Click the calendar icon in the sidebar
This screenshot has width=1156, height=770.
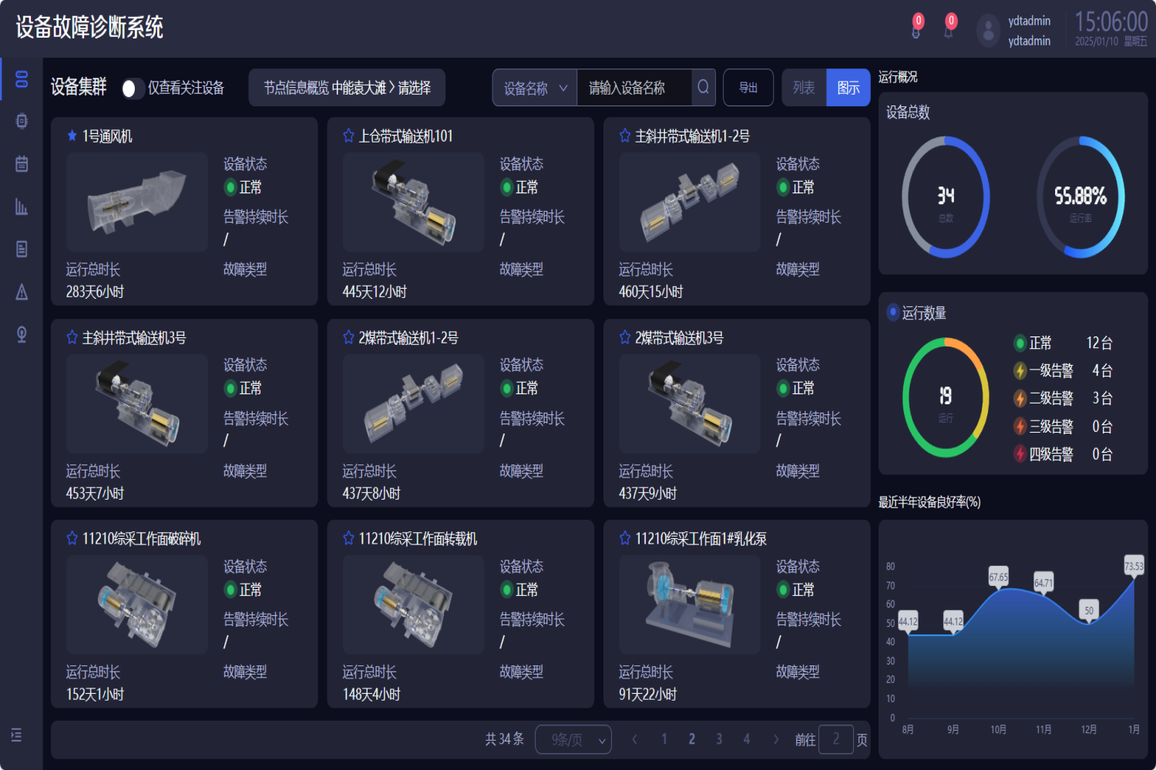22,164
